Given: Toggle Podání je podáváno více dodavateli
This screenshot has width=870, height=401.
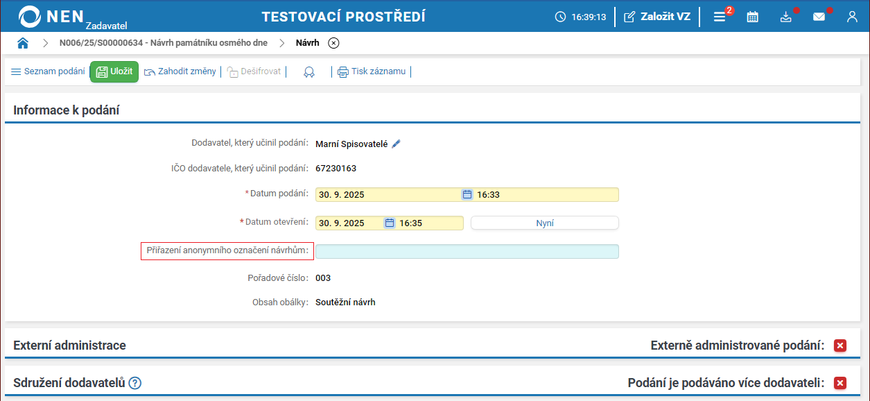Looking at the screenshot, I should 840,383.
